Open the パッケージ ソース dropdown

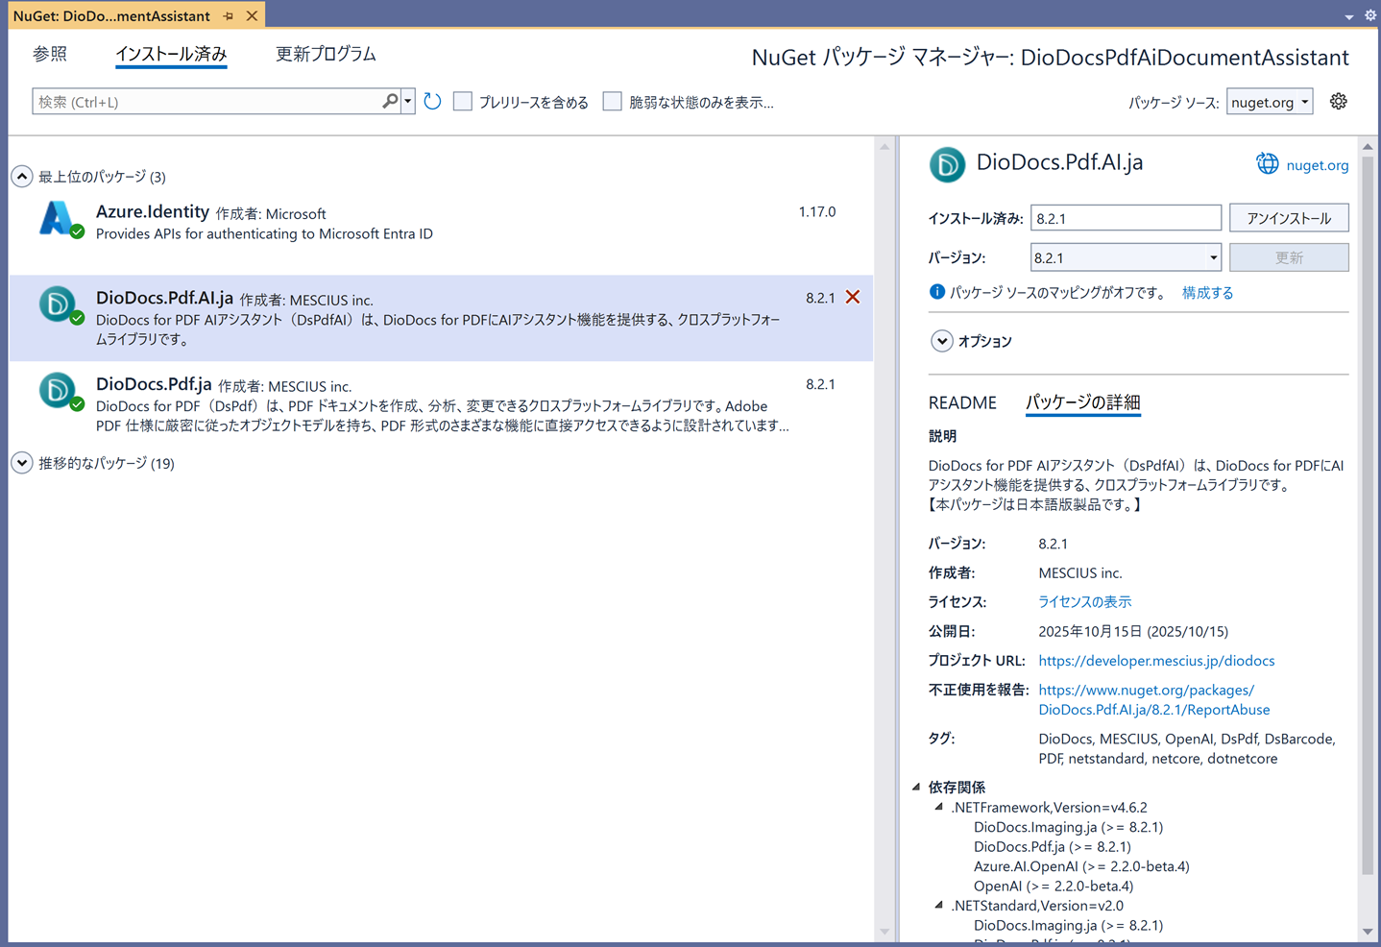tap(1270, 102)
